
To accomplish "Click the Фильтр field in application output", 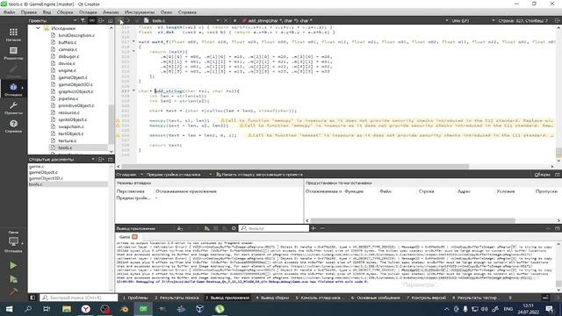I will coord(274,228).
